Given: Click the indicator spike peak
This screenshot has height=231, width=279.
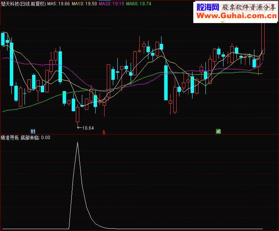Looking at the screenshot, I should (x=77, y=143).
